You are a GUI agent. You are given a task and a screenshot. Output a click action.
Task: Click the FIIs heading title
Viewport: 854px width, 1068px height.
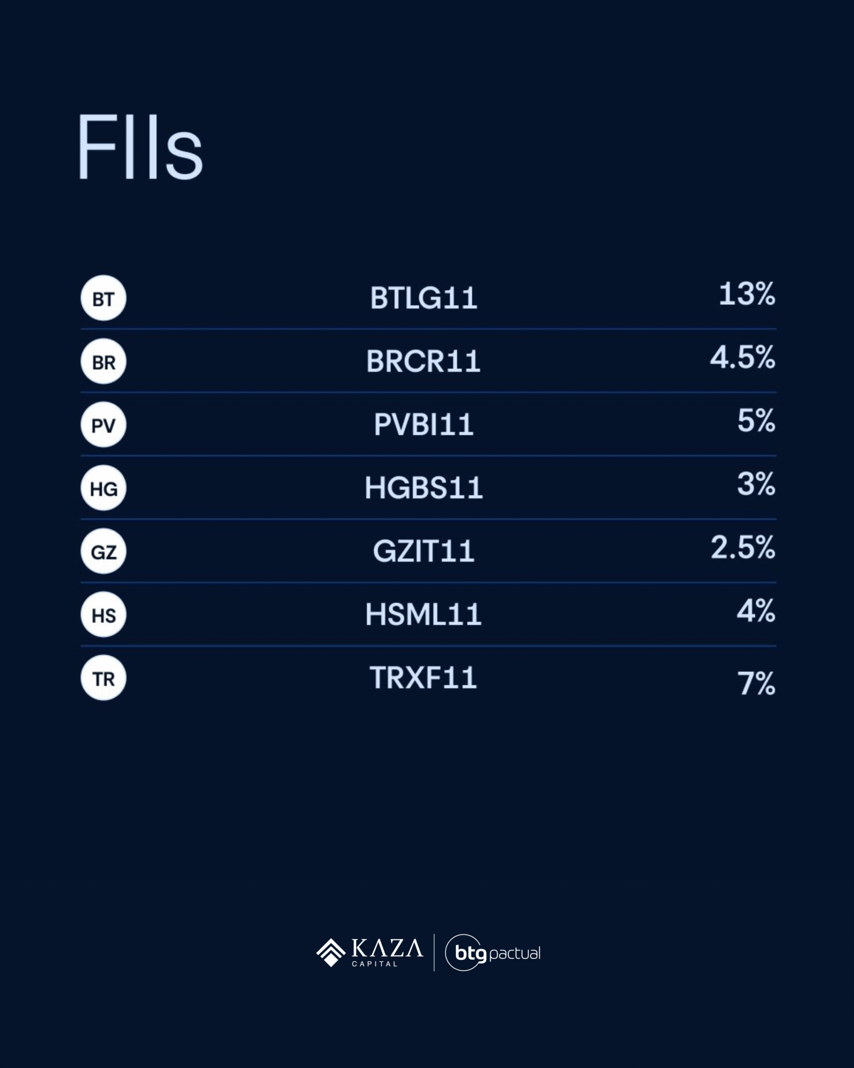[141, 148]
